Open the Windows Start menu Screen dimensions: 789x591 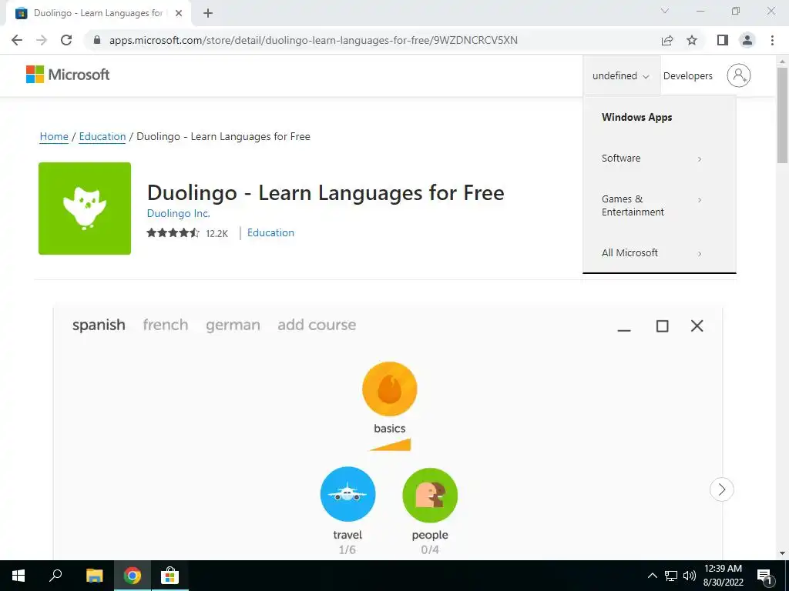(x=18, y=576)
